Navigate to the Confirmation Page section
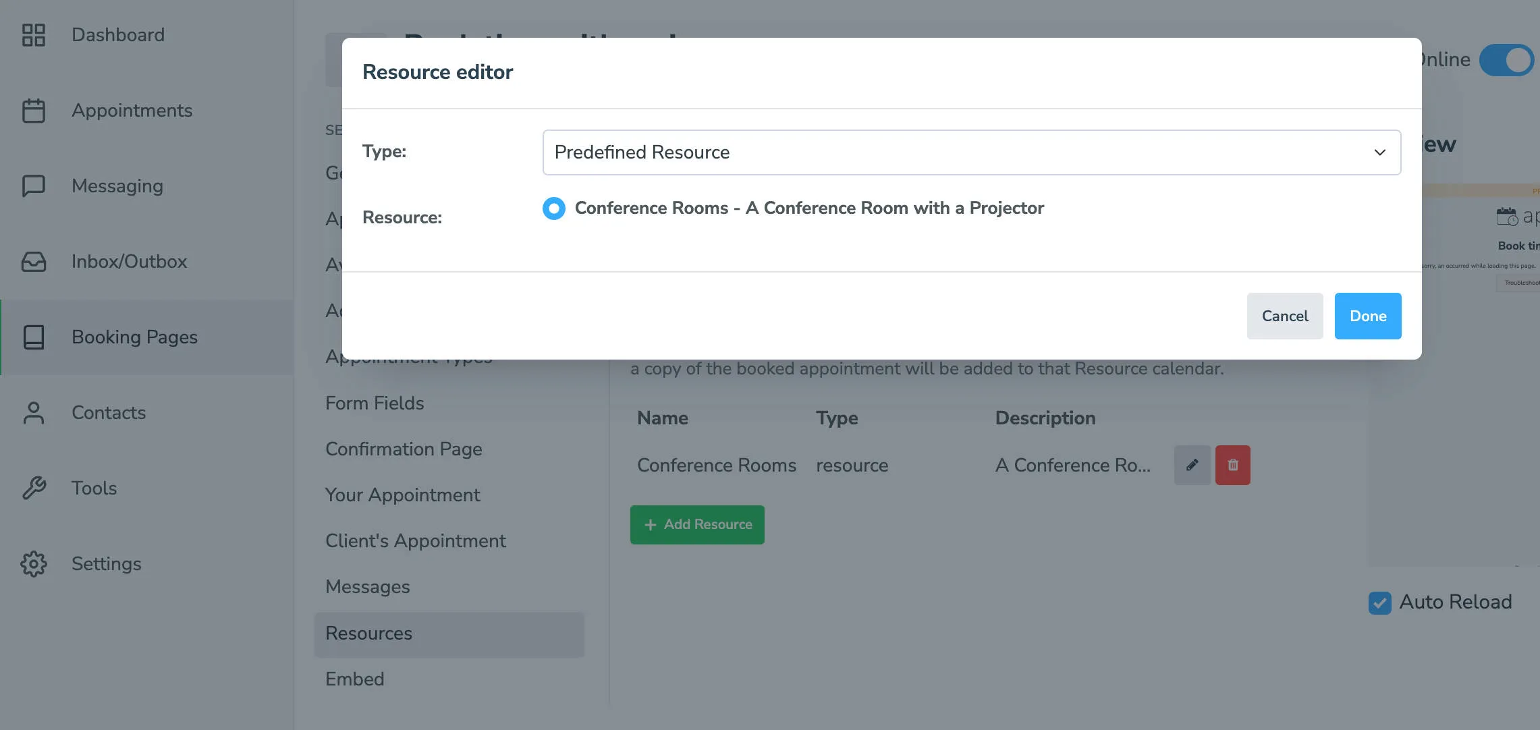 tap(403, 449)
